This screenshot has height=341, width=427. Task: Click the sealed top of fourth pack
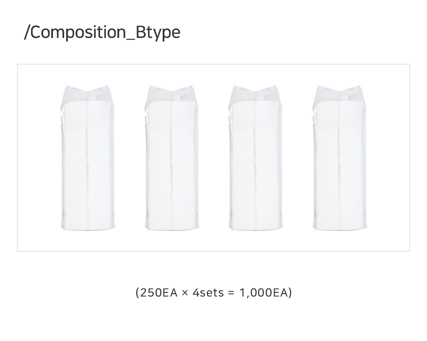point(339,93)
